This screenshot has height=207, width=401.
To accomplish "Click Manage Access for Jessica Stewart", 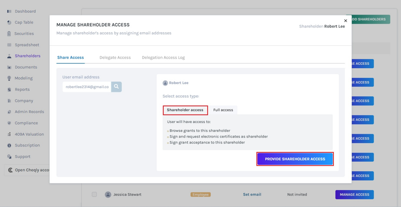I will click(x=354, y=195).
